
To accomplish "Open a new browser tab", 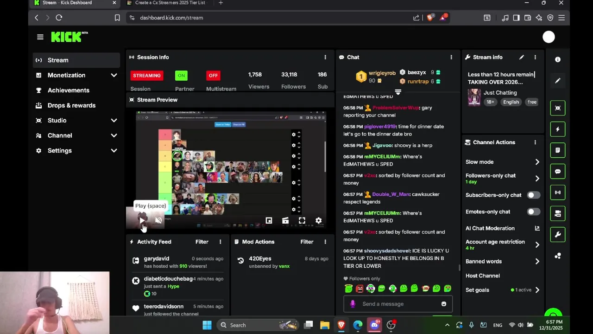I will (x=221, y=3).
